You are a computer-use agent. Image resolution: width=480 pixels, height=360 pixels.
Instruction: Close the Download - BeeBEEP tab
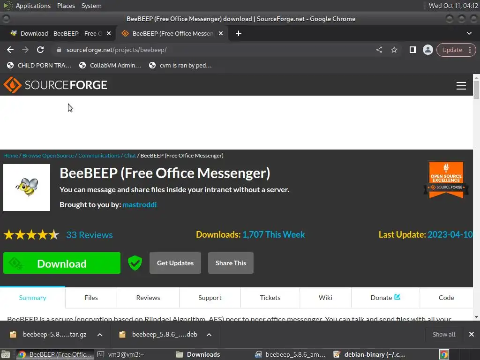[x=109, y=33]
